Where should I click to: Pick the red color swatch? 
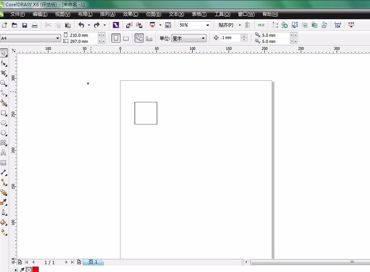36,269
